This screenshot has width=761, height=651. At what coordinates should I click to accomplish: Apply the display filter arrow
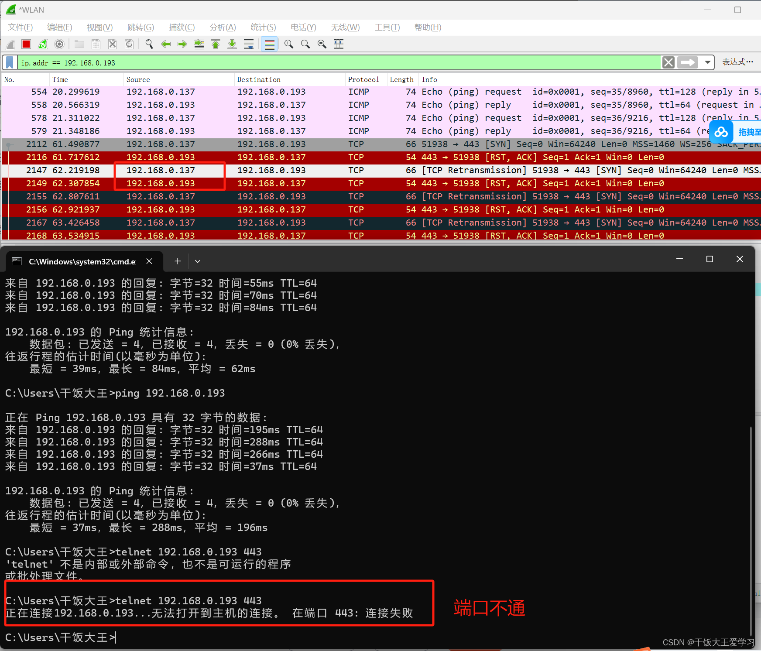click(688, 62)
